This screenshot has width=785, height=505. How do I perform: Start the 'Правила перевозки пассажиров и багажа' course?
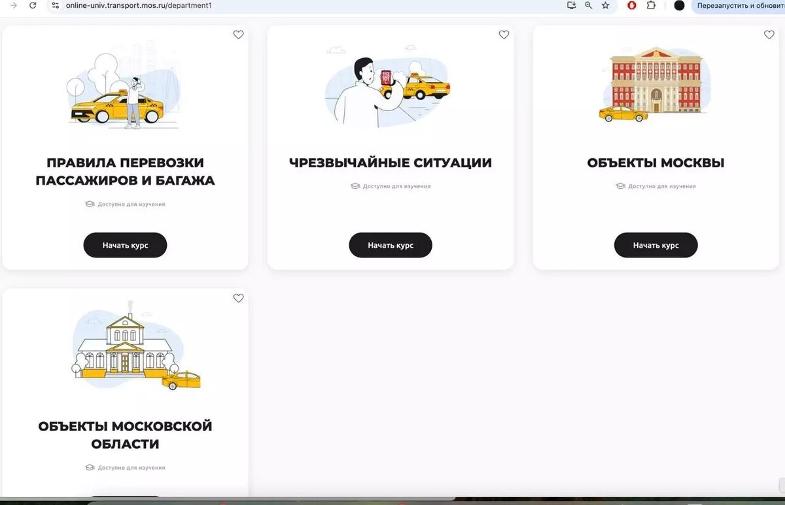point(125,245)
